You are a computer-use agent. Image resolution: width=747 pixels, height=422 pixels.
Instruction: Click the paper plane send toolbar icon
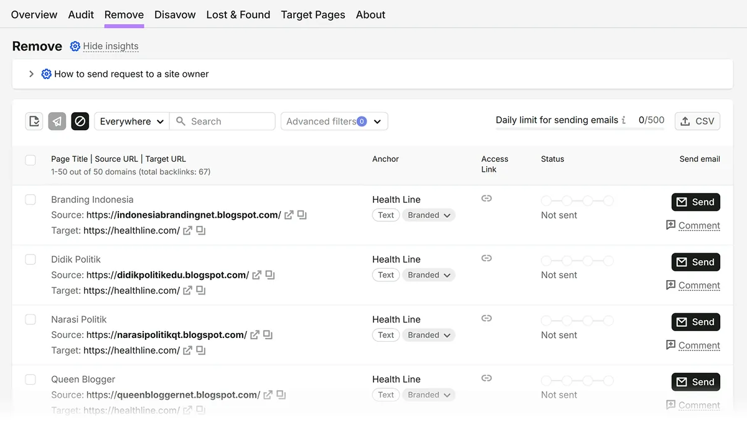pos(57,121)
